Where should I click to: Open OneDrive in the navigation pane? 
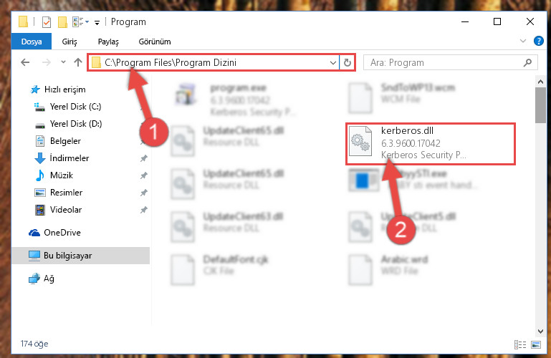(62, 233)
